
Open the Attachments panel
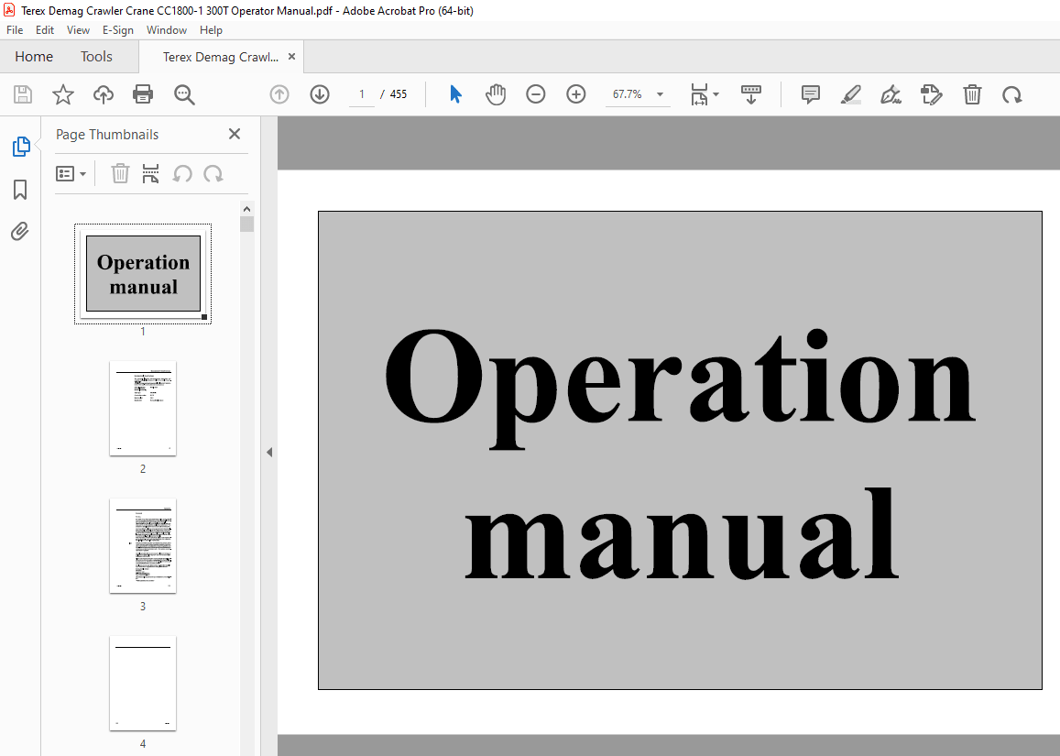(20, 231)
